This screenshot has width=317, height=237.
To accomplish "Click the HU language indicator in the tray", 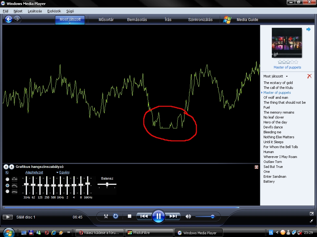I will coord(271,233).
